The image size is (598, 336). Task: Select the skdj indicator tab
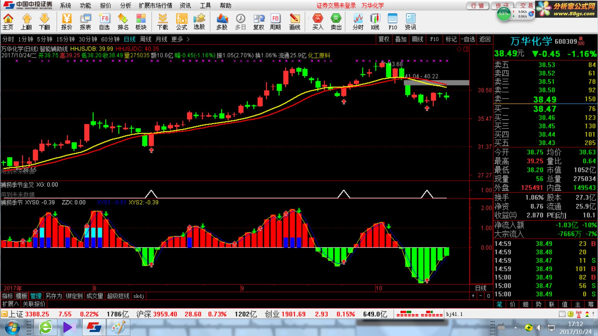pos(139,296)
